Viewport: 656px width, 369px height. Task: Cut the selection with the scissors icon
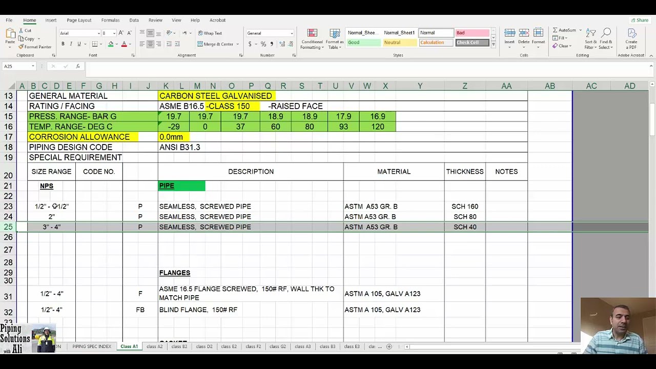point(22,31)
